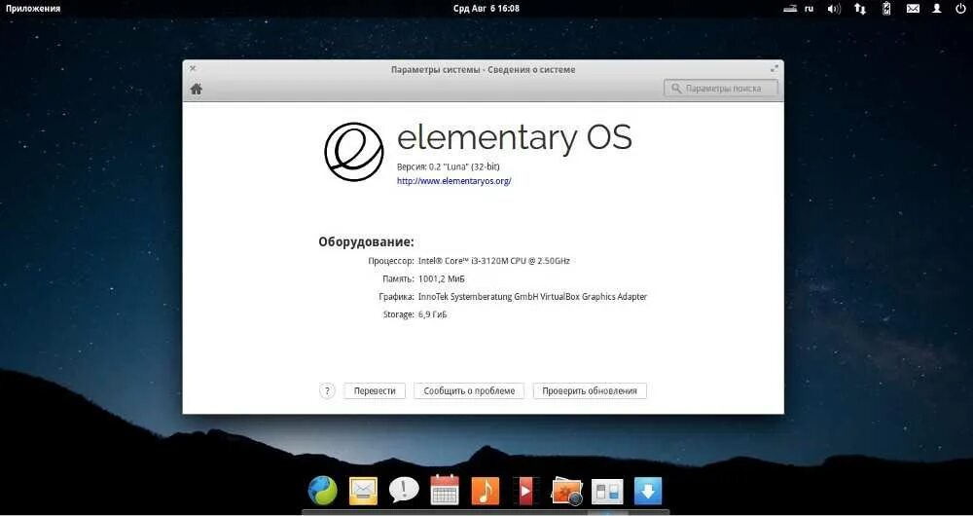The height and width of the screenshot is (516, 973).
Task: Click the Сообщить о проблеме button
Action: (x=469, y=390)
